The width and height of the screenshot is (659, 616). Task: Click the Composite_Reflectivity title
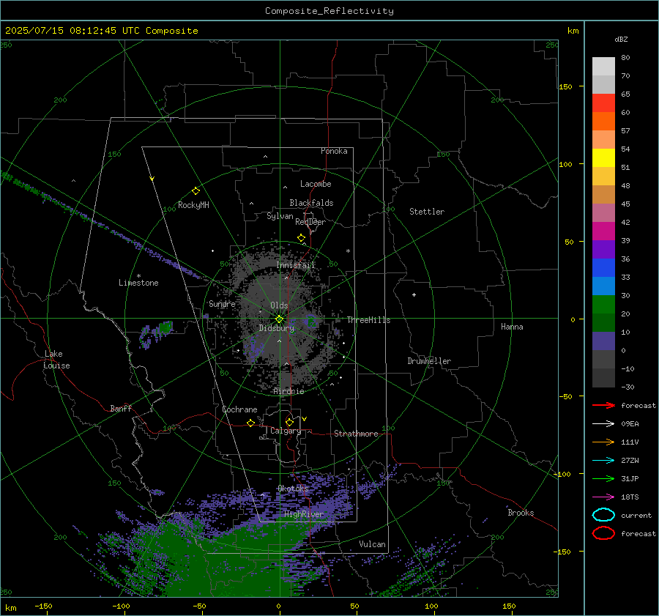click(329, 11)
